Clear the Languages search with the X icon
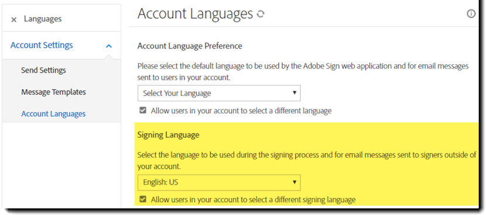 click(13, 20)
